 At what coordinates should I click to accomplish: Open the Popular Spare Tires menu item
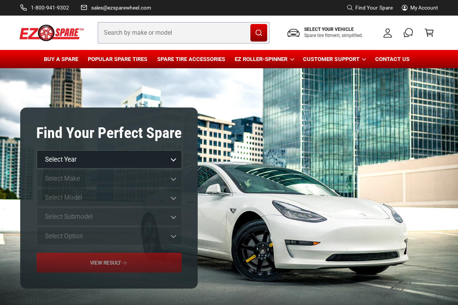point(118,59)
